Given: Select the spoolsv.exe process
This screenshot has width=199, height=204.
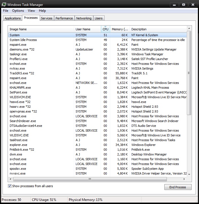Looking at the screenshot, I should click(97, 169).
